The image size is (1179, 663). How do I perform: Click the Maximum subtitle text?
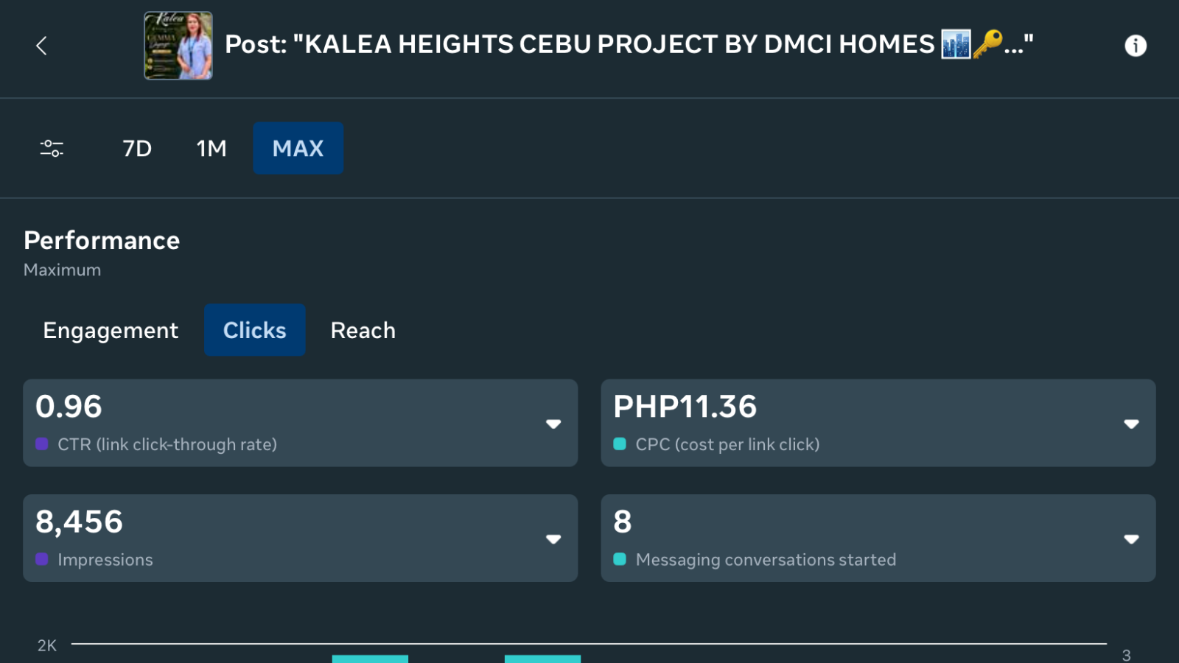[62, 270]
